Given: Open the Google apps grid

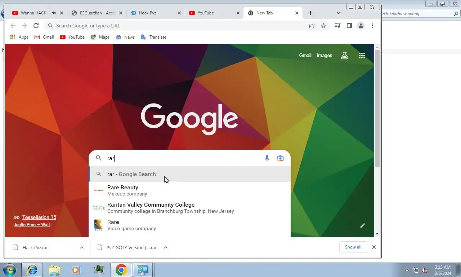Looking at the screenshot, I should (362, 56).
